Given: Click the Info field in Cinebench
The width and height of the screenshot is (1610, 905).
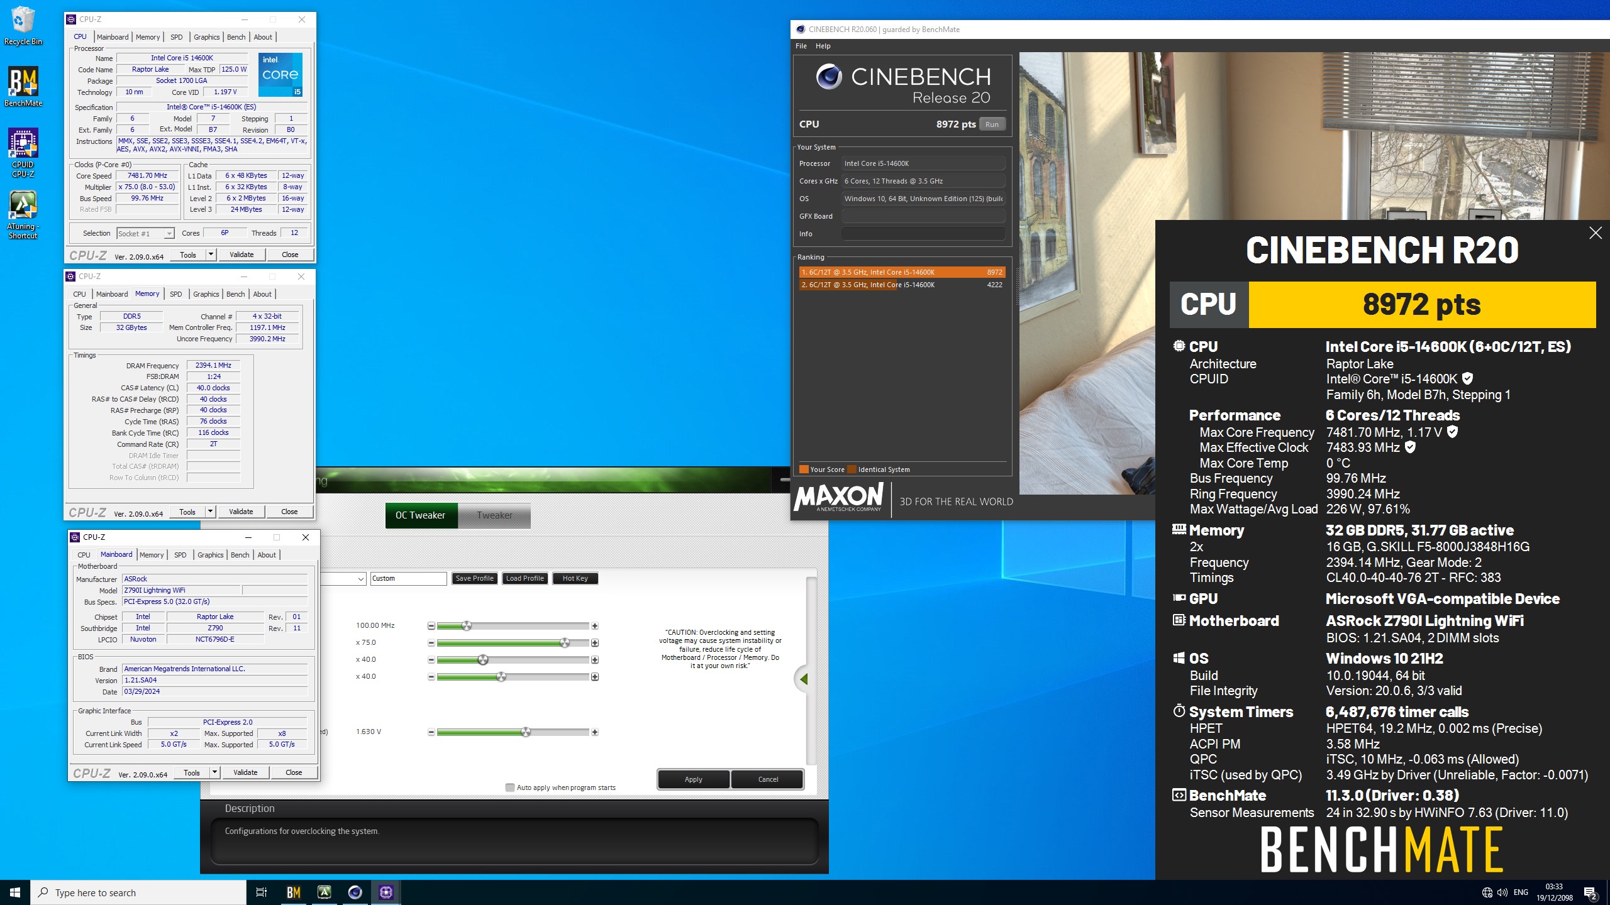Looking at the screenshot, I should tap(923, 234).
